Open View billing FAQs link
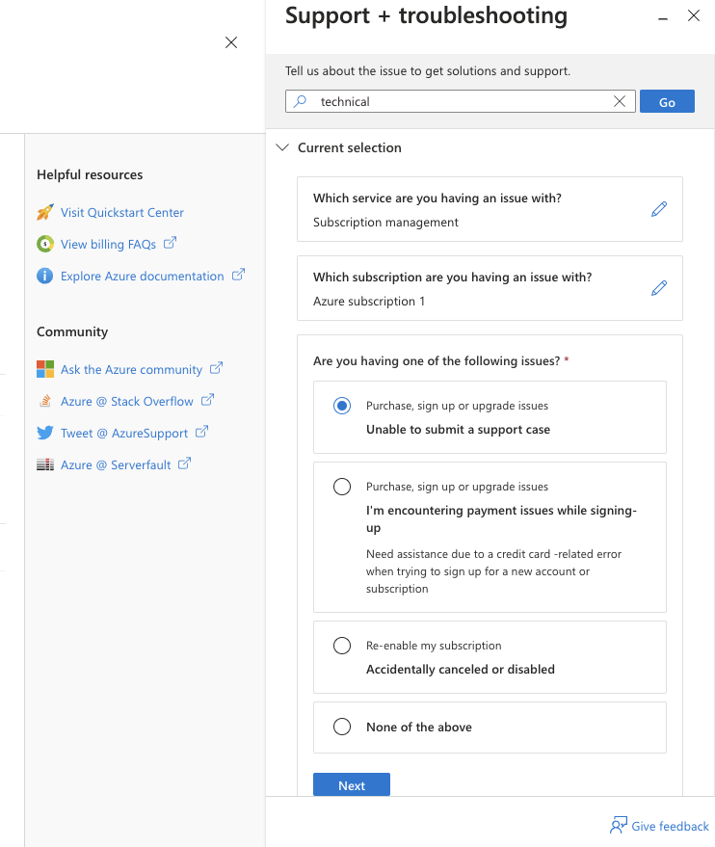715x847 pixels. pos(108,244)
